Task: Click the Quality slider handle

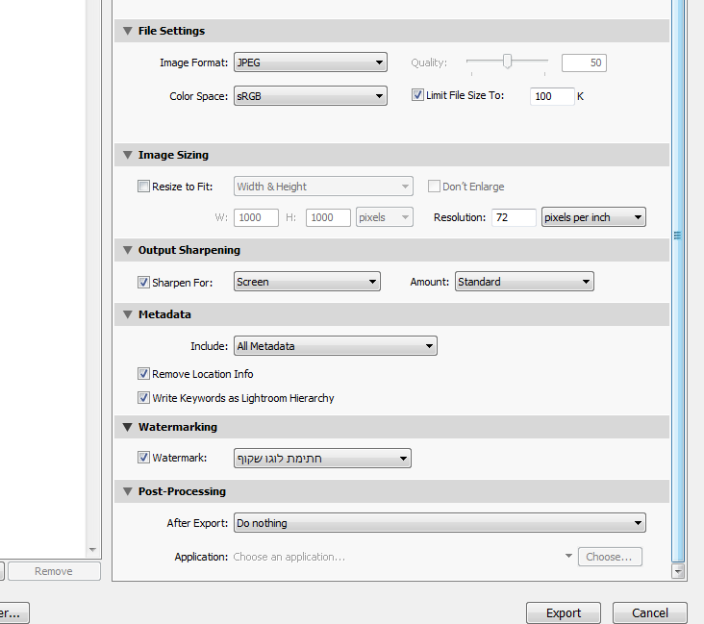Action: click(x=508, y=61)
